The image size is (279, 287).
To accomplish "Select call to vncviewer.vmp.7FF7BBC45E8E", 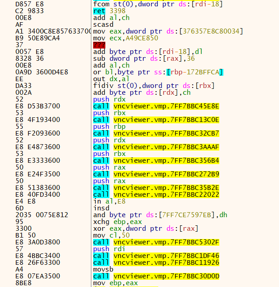I will pyautogui.click(x=156, y=106).
